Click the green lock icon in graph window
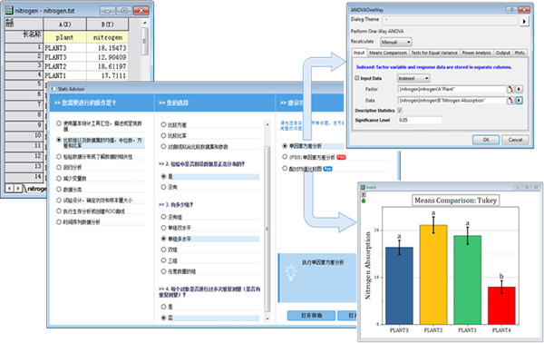Image resolution: width=544 pixels, height=343 pixels. point(364,201)
